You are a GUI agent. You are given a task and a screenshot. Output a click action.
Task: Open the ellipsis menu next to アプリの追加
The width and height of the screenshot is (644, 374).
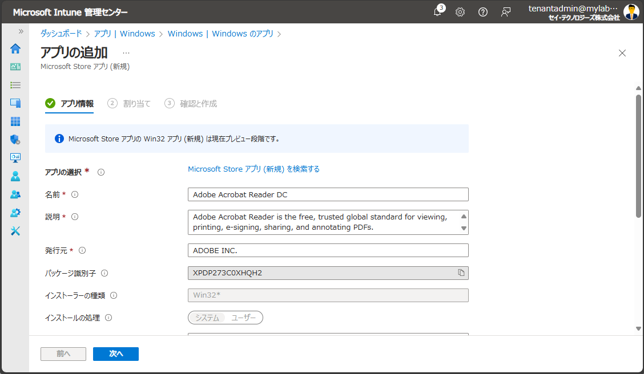tap(126, 52)
